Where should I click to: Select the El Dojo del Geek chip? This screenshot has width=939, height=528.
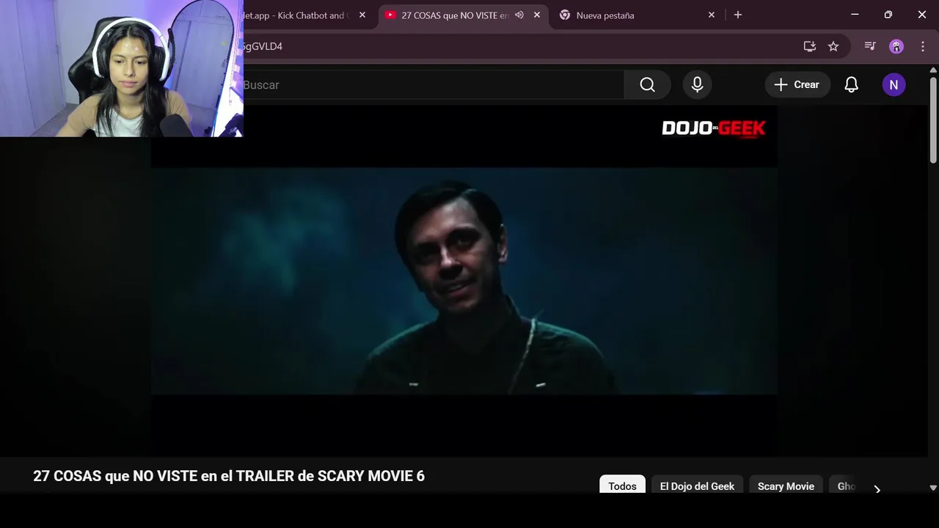(x=697, y=486)
